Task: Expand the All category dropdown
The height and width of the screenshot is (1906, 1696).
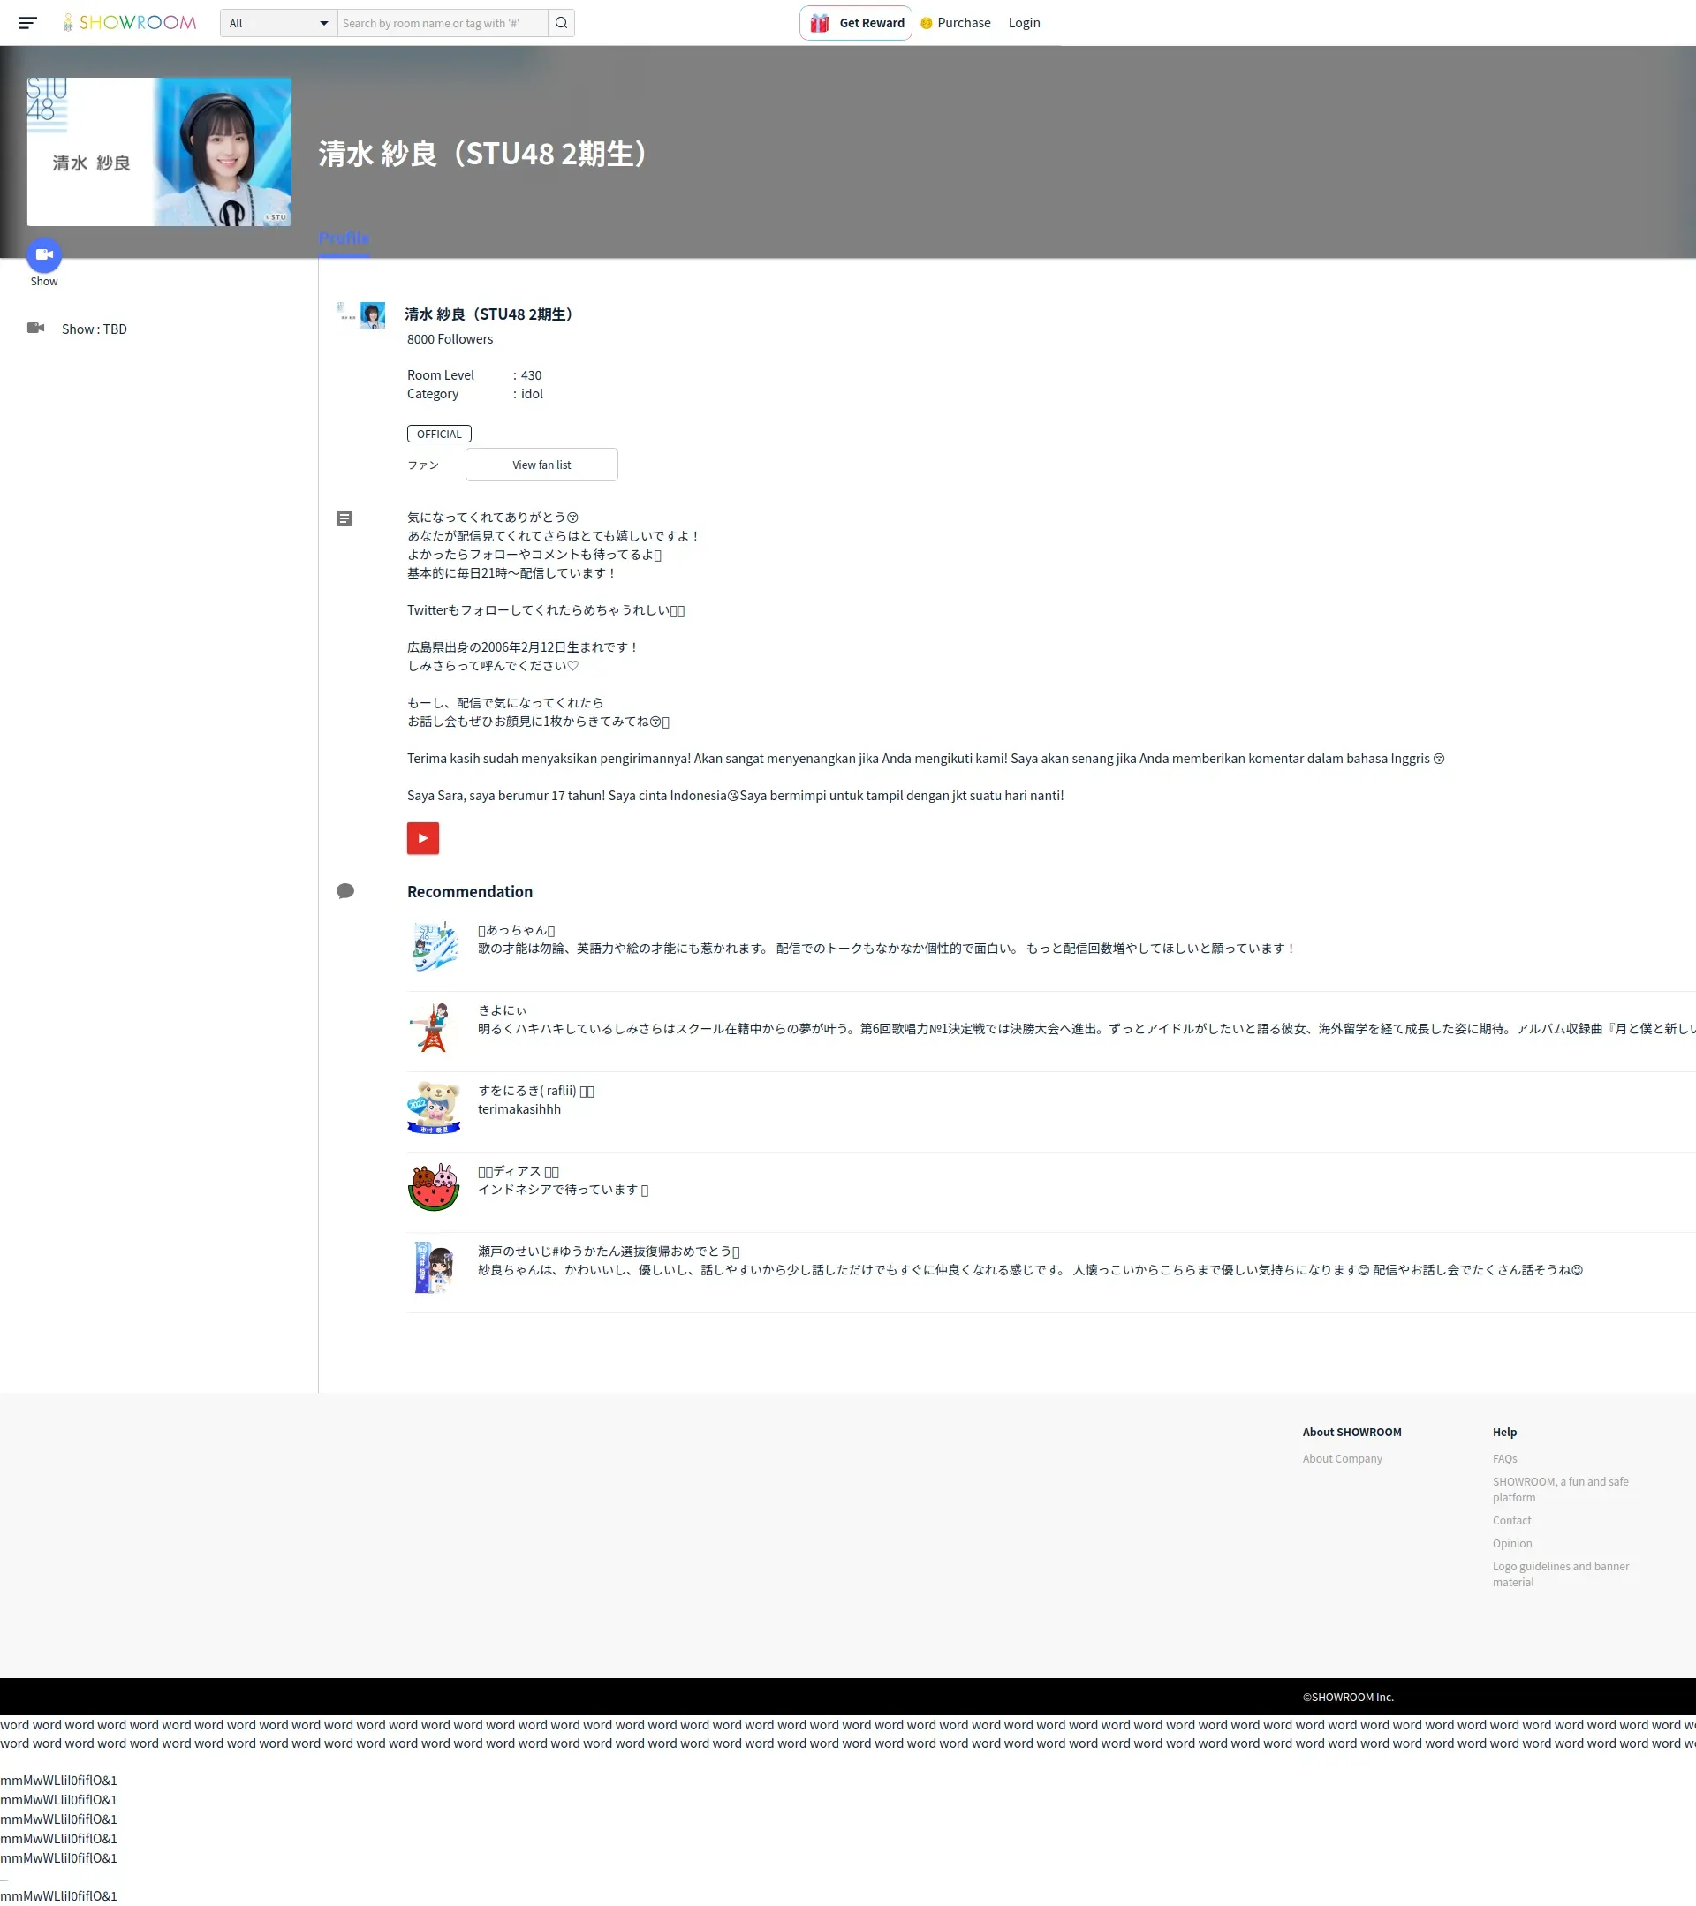Action: click(x=278, y=23)
